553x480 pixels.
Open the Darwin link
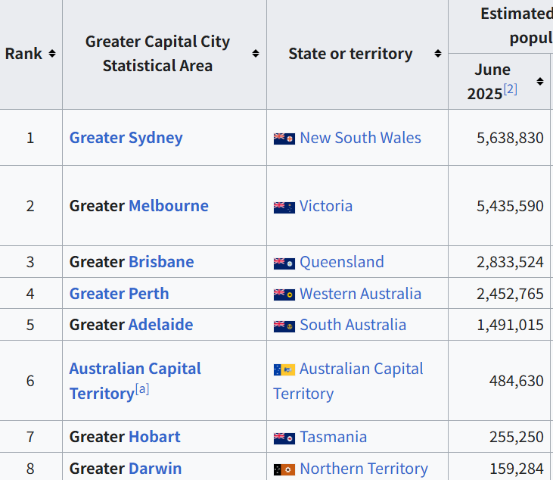[x=155, y=469]
